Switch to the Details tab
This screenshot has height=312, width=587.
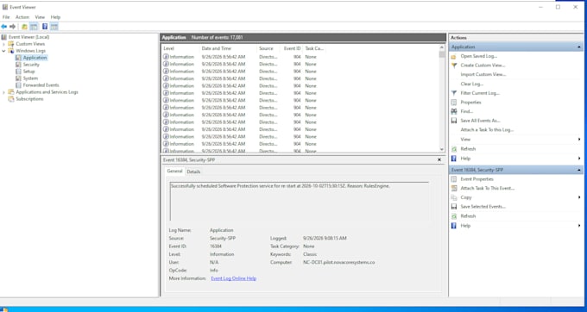pyautogui.click(x=193, y=172)
